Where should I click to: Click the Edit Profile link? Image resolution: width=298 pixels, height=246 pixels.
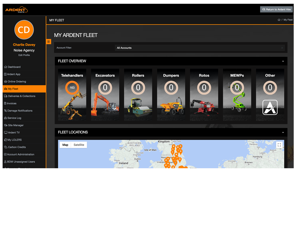24,55
